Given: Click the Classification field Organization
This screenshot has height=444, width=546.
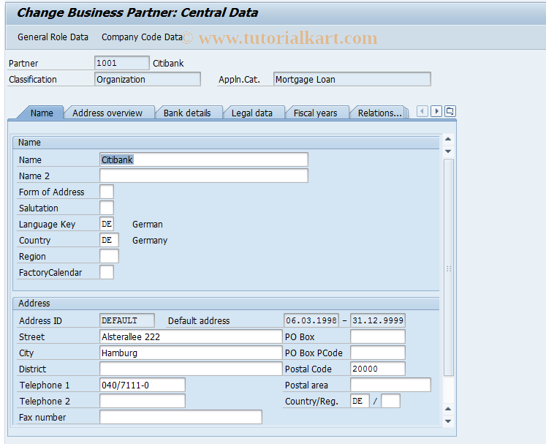Looking at the screenshot, I should click(x=148, y=79).
